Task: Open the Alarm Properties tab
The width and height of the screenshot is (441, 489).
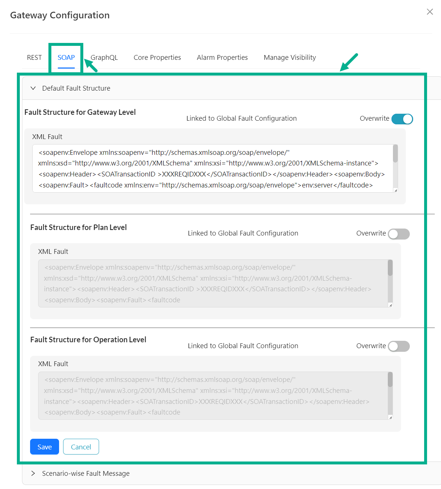Action: (x=222, y=58)
